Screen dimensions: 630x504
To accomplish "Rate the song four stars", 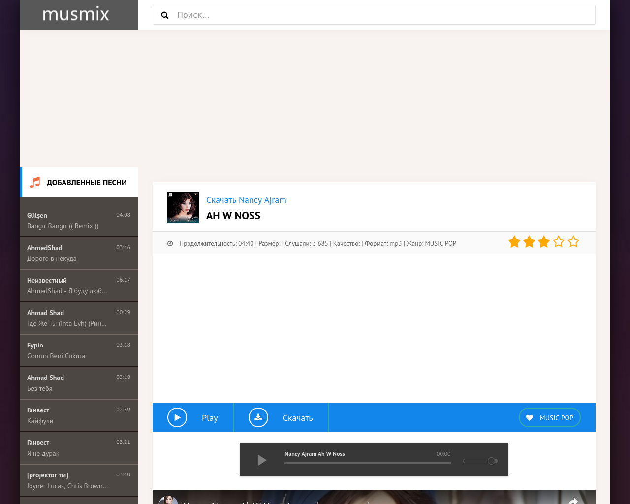I will coord(559,242).
